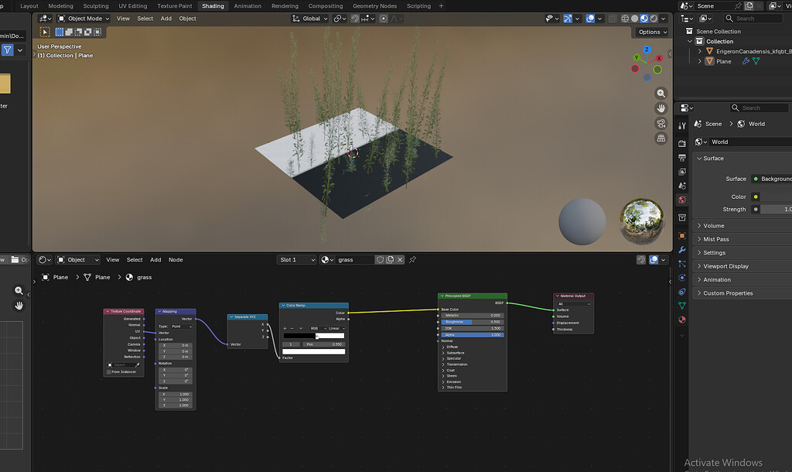792x472 pixels.
Task: Click the Y axis on navigation gizmo
Action: [637, 57]
